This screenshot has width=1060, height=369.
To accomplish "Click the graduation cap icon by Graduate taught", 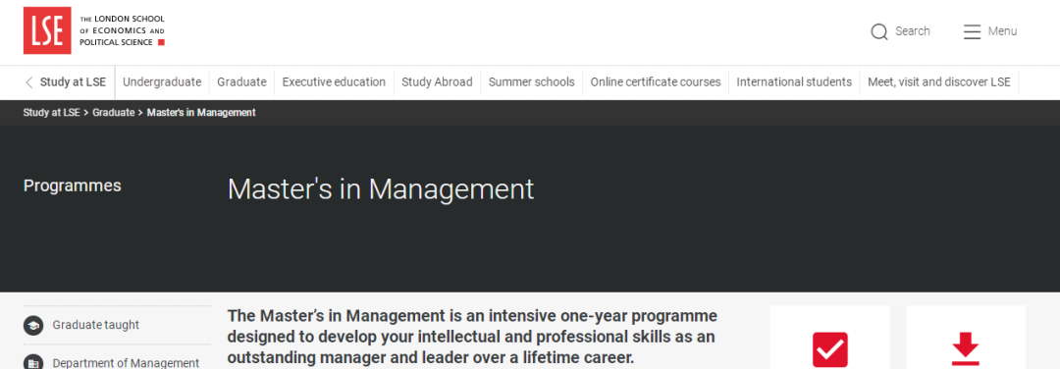I will [33, 325].
